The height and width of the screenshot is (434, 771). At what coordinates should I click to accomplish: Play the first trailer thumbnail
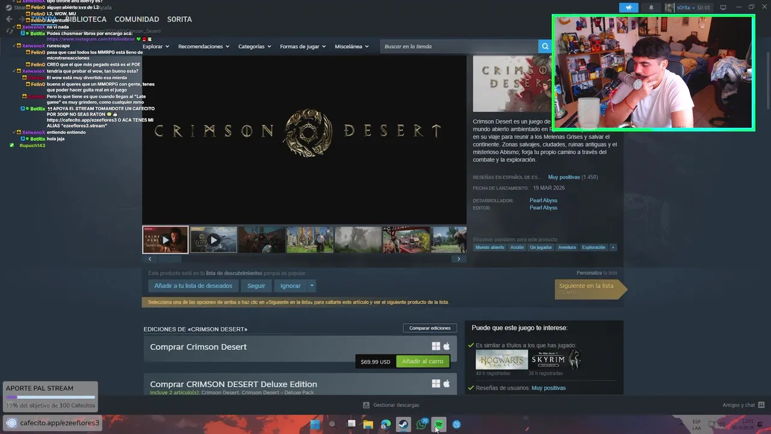click(x=165, y=240)
